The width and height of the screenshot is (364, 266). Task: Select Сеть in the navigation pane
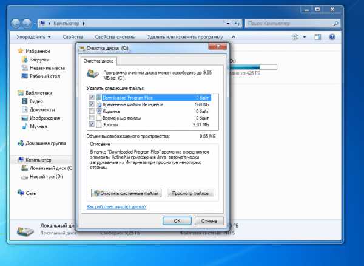pos(30,193)
